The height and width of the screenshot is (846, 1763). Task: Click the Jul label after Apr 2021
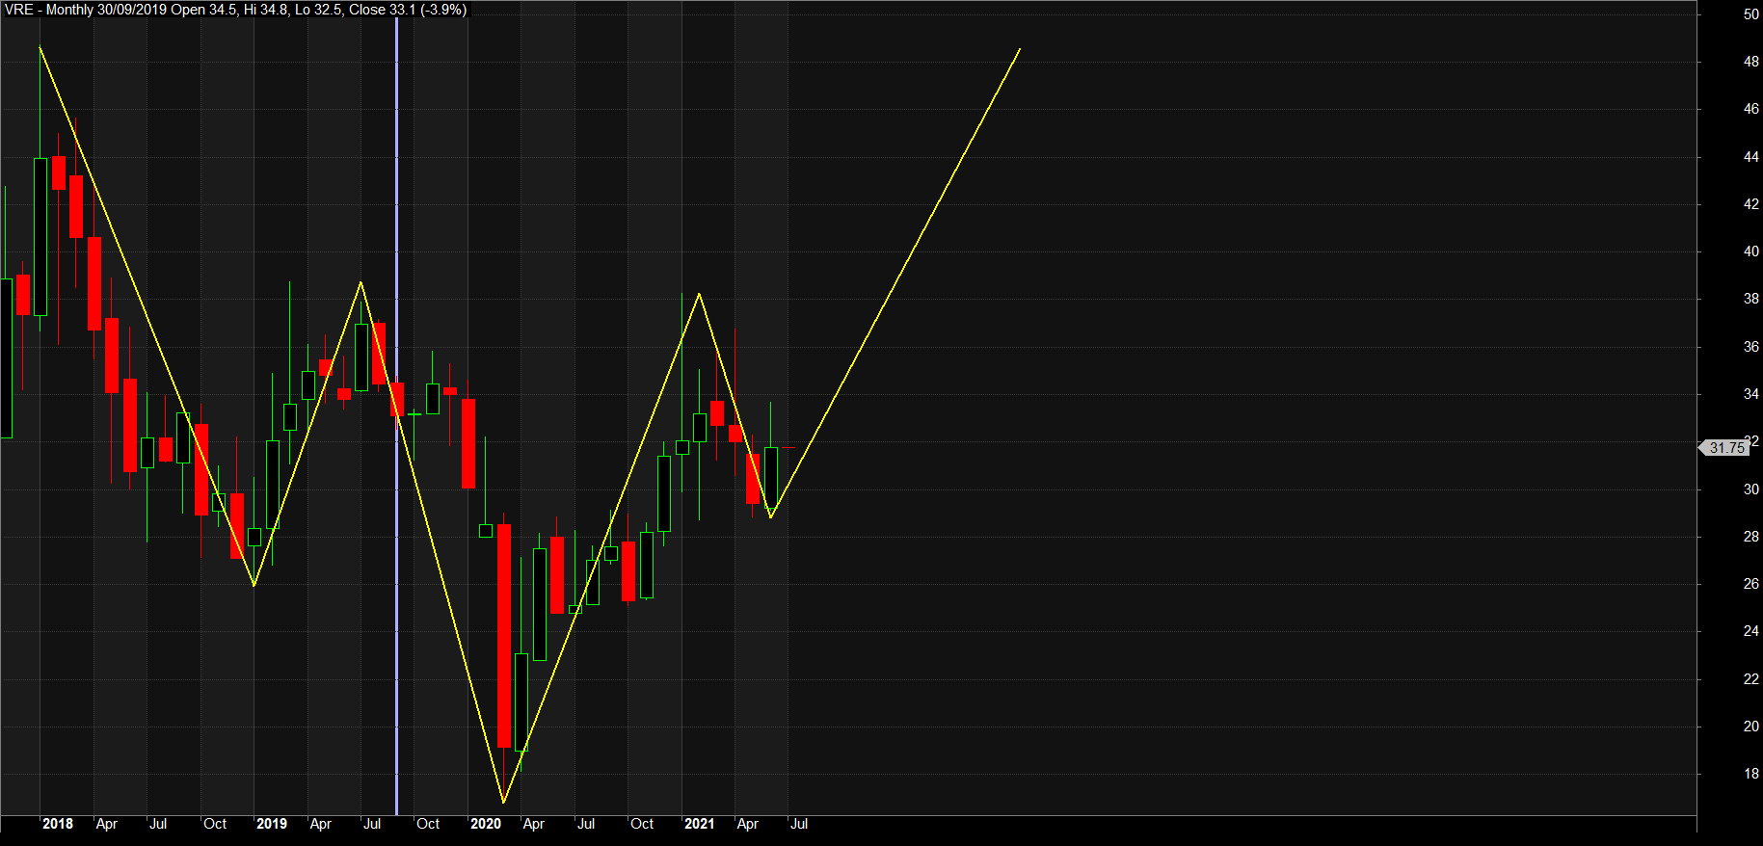[x=799, y=824]
